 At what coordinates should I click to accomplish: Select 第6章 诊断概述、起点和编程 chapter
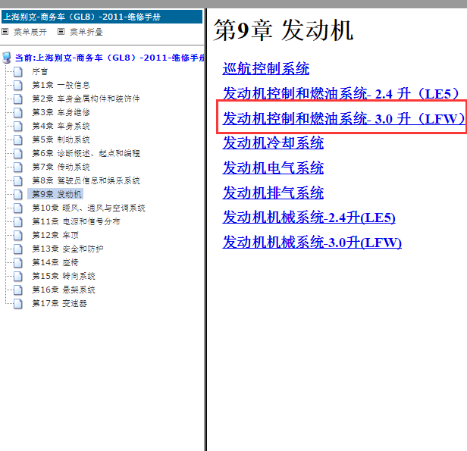pos(86,153)
